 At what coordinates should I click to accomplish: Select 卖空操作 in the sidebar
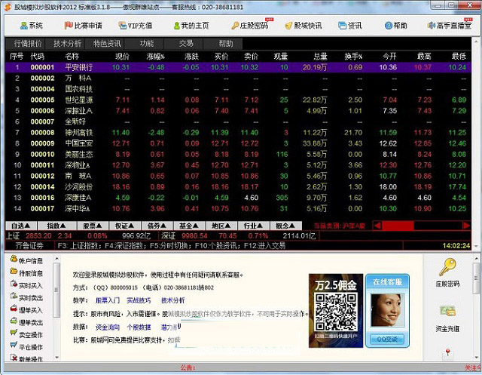coord(26,334)
